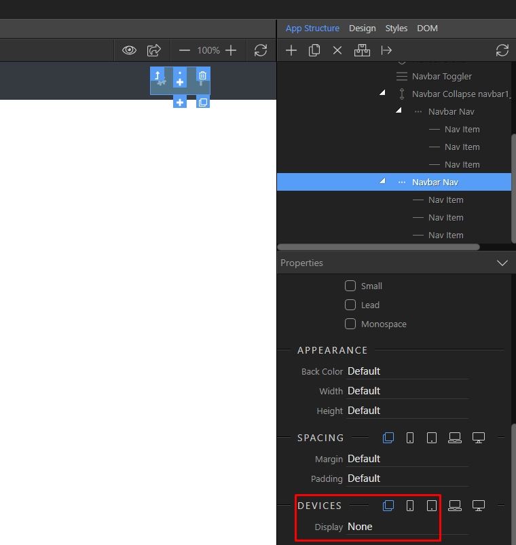
Task: Add a new element in App Structure toolbar
Action: 291,50
